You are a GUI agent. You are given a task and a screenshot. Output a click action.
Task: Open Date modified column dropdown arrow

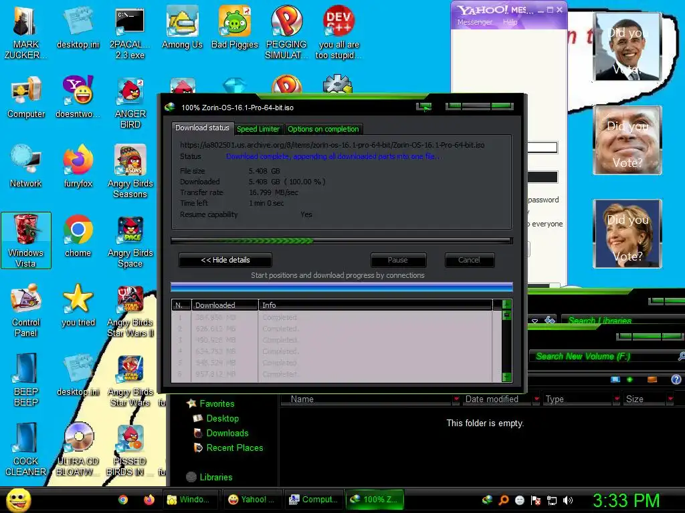[536, 399]
